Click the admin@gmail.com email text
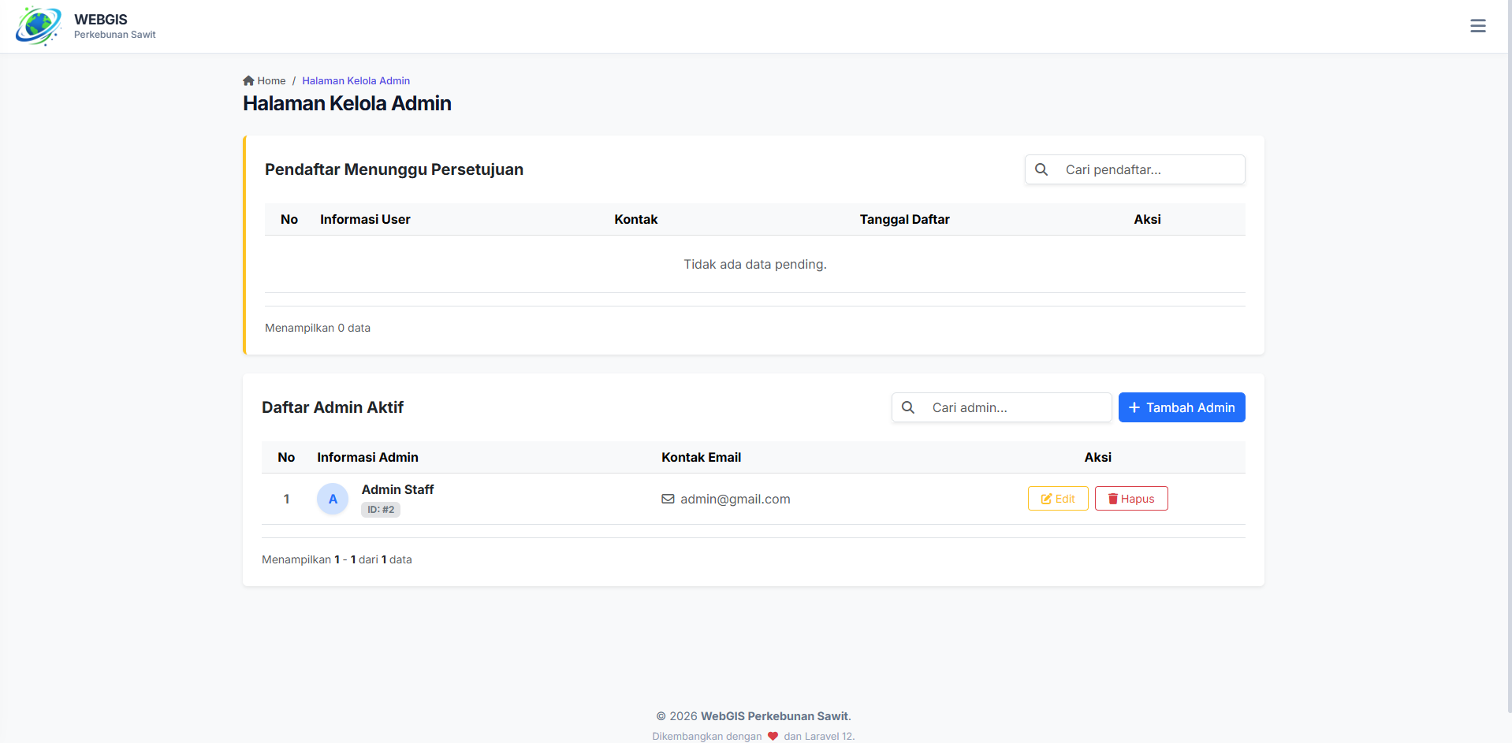Image resolution: width=1512 pixels, height=743 pixels. [735, 499]
